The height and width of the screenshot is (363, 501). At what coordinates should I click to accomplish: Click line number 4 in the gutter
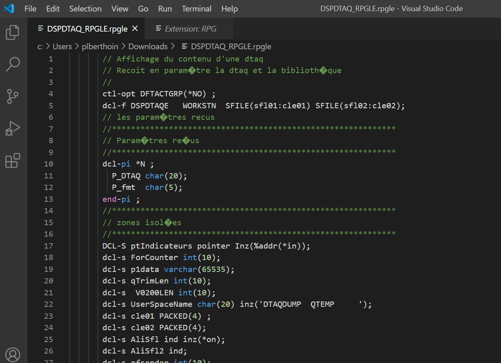pyautogui.click(x=51, y=94)
